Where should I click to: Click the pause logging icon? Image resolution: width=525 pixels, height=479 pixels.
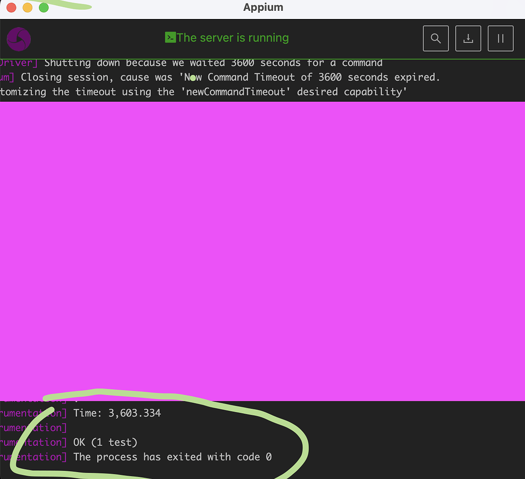point(500,38)
